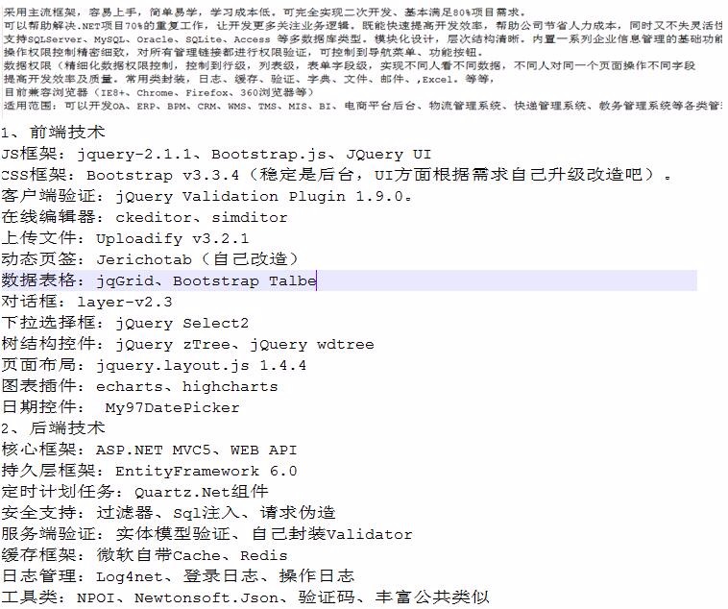
Task: Click the line '上传文件: Uploadify v3.2.1'
Action: point(125,238)
